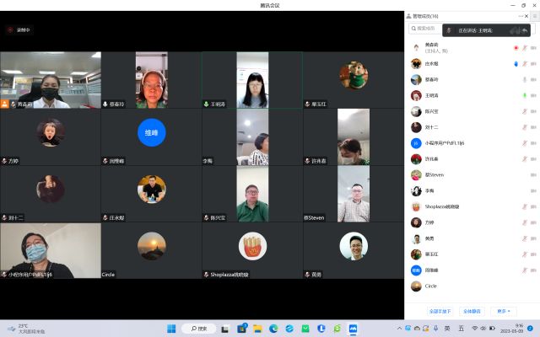Open the Windows Start menu
The image size is (540, 337).
pos(171,329)
